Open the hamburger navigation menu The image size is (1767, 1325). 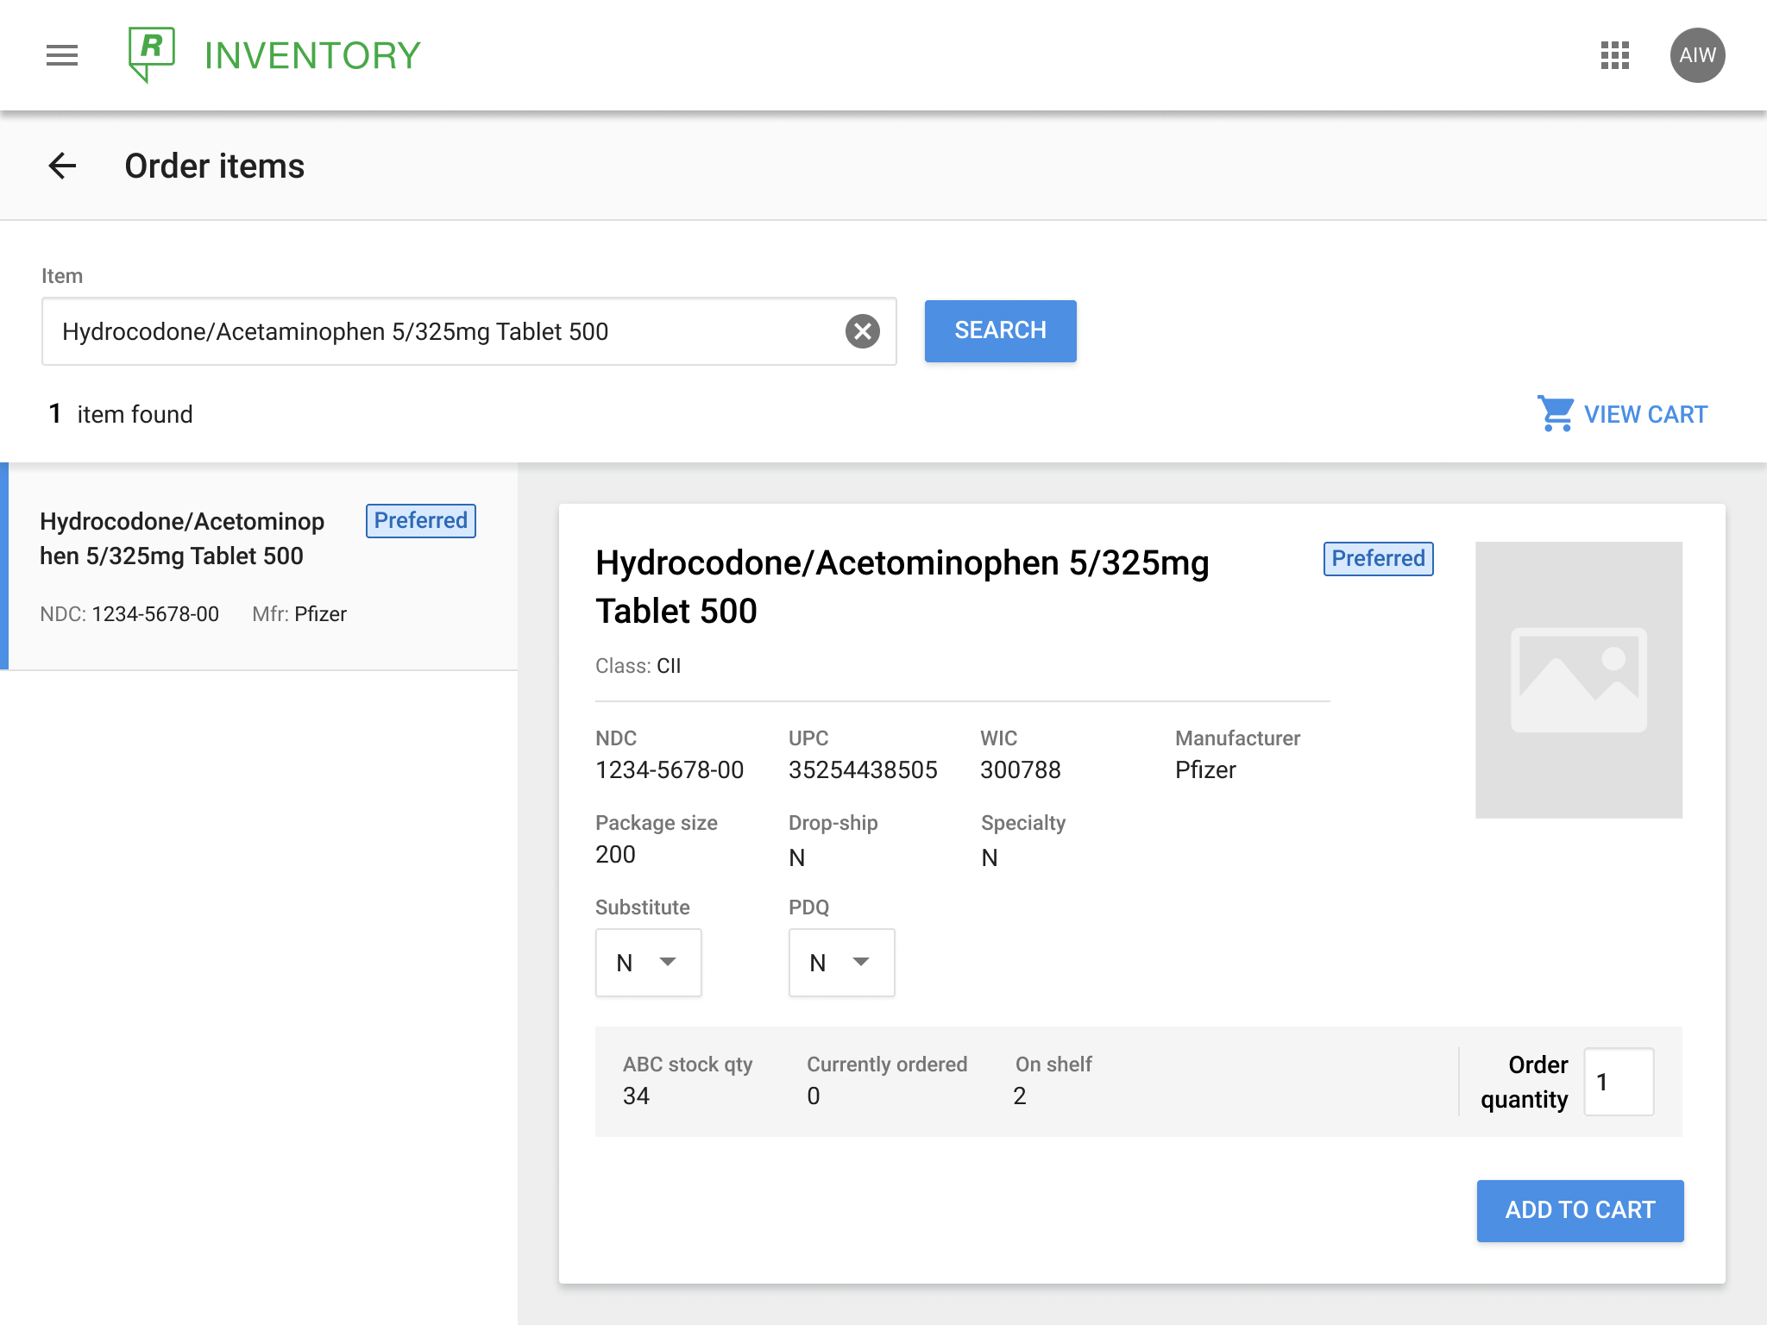tap(62, 55)
